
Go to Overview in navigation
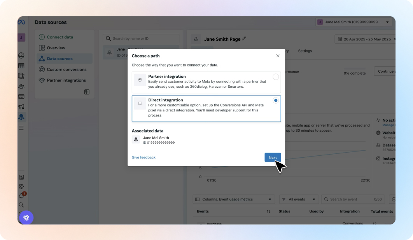coord(56,48)
